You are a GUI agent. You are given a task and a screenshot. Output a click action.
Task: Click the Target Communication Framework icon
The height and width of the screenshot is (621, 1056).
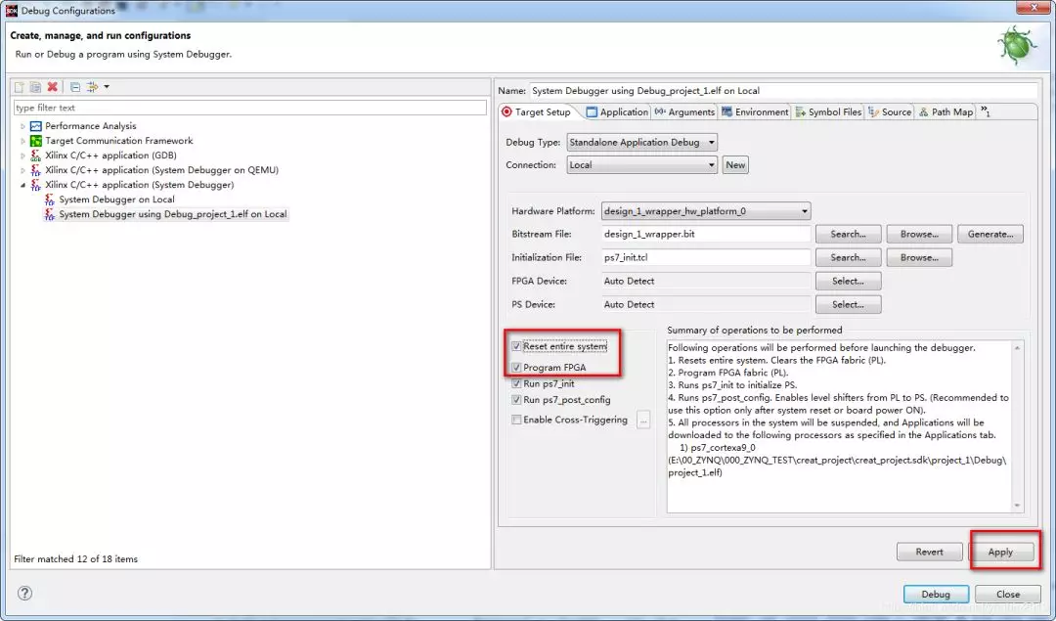tap(36, 141)
